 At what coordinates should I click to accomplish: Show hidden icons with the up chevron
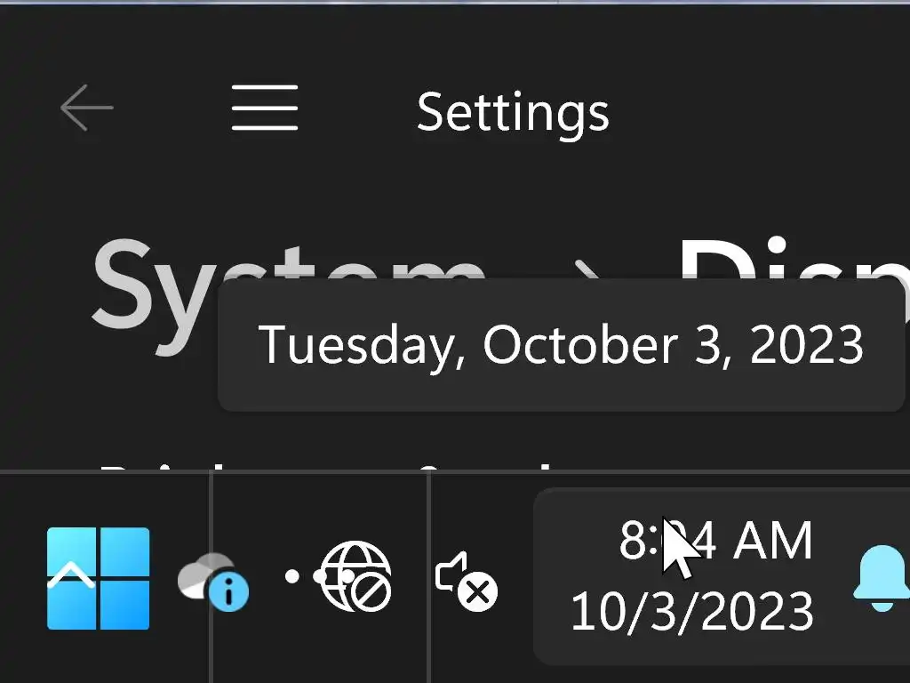[71, 578]
